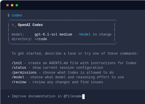Click the 'model:' label

[x=18, y=34]
